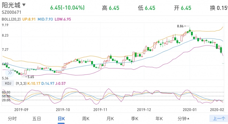Click the 80.00 KDJ level label
This screenshot has width=228, height=124.
[6, 92]
